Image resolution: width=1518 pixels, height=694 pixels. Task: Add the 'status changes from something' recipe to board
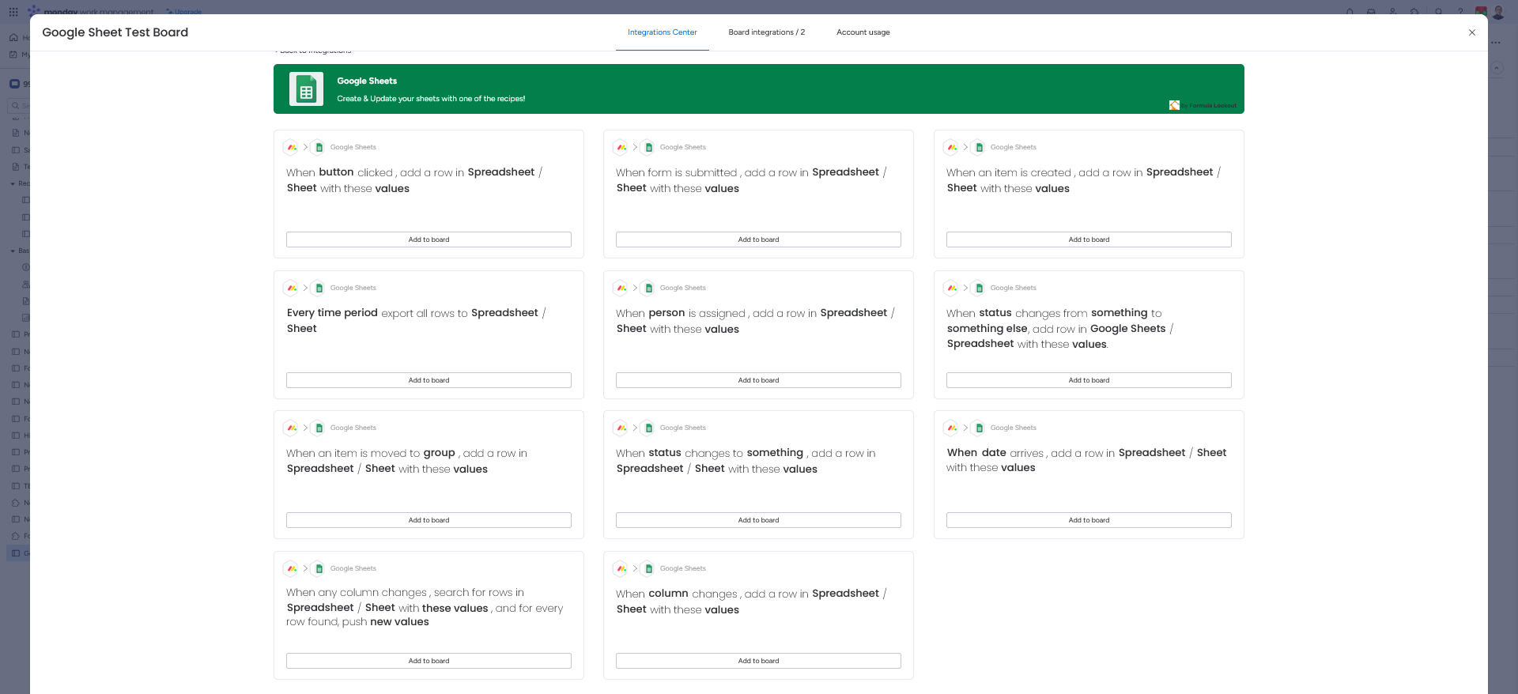pyautogui.click(x=1089, y=380)
